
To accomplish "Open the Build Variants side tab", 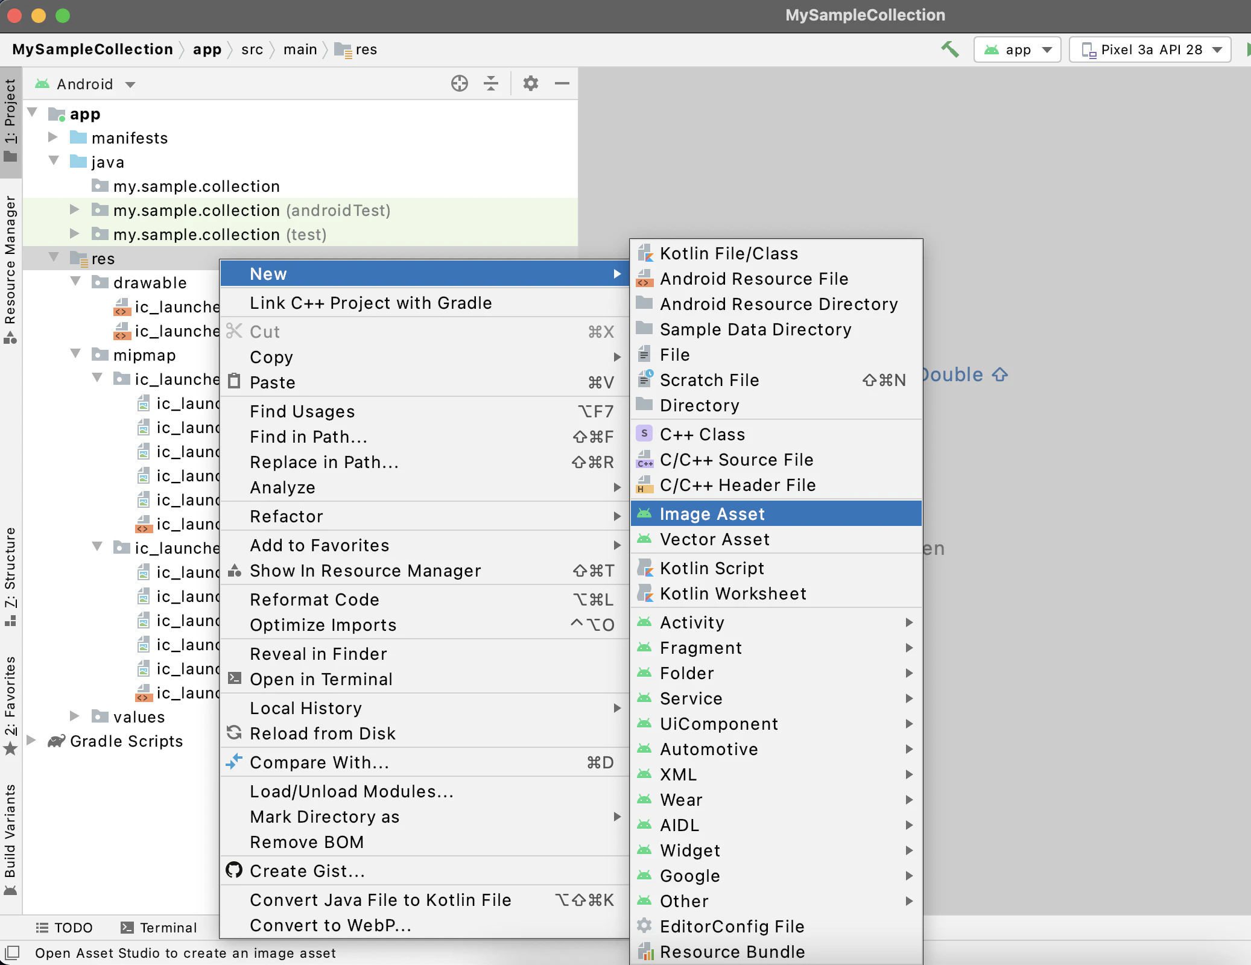I will (x=10, y=840).
